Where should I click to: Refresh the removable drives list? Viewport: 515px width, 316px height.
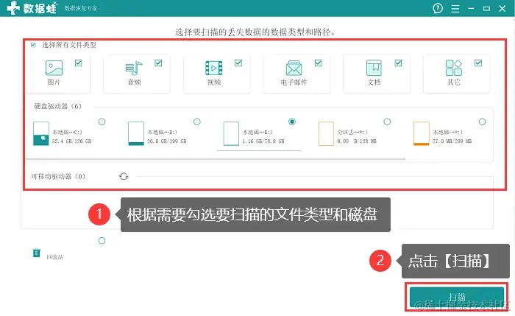click(x=124, y=176)
